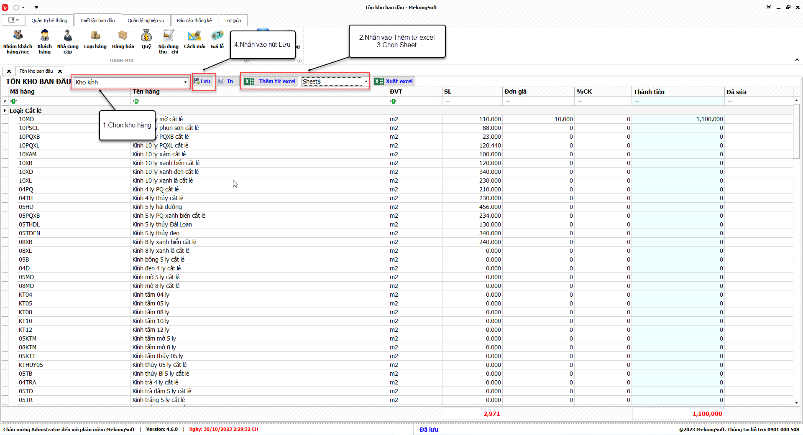Click Thêm từ excel to import

270,81
